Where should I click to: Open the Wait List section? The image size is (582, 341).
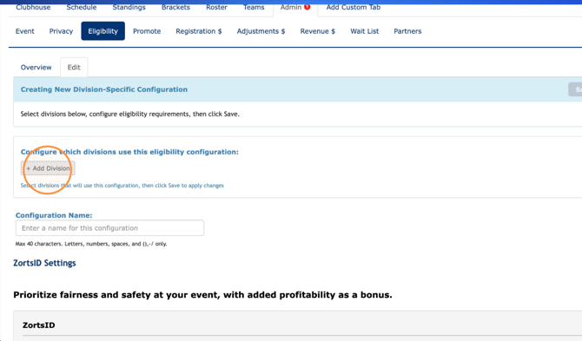point(365,31)
